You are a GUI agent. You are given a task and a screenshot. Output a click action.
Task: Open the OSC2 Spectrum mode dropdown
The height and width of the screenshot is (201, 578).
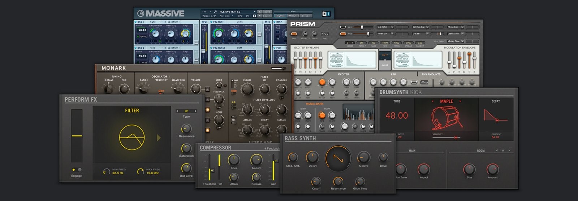click(x=174, y=48)
